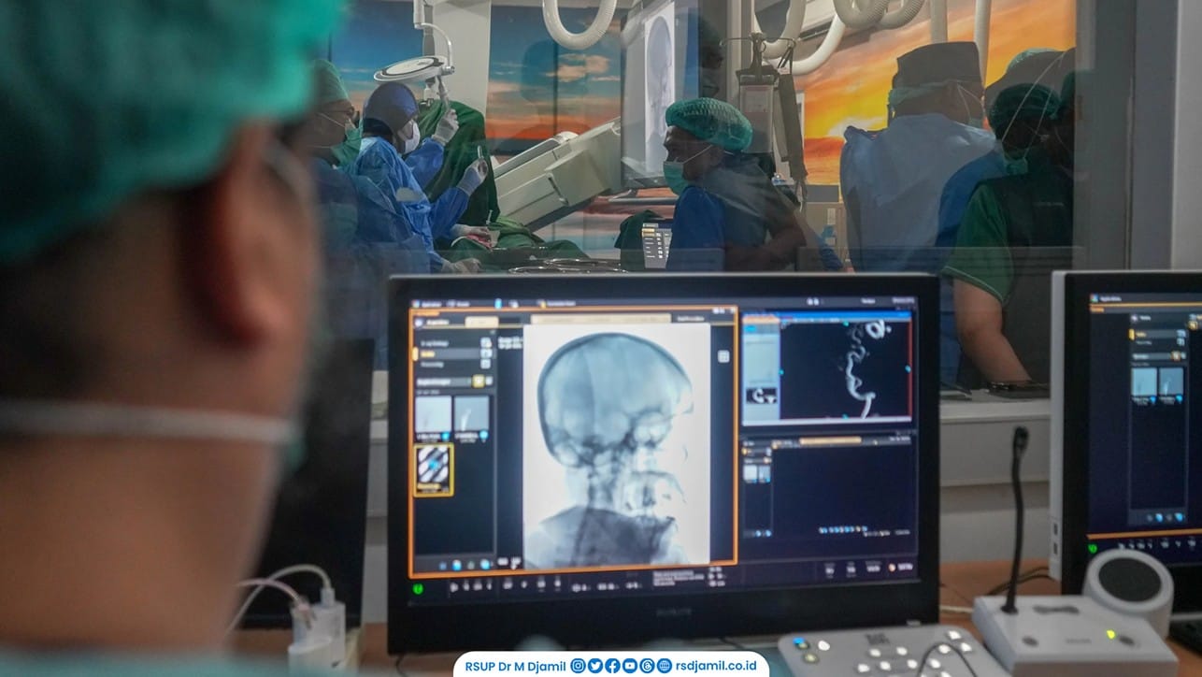This screenshot has width=1202, height=677.
Task: Open the wide beige selector above the skull image
Action: pyautogui.click(x=601, y=319)
